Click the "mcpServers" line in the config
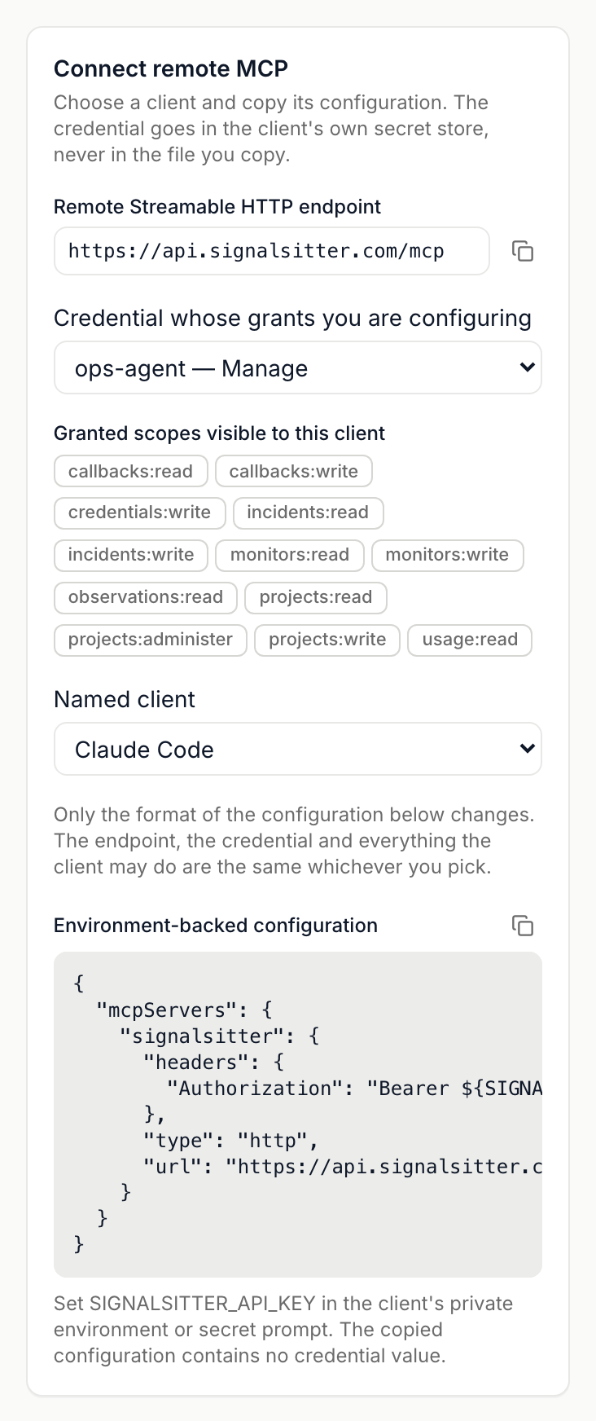This screenshot has height=1421, width=596. pyautogui.click(x=184, y=1010)
